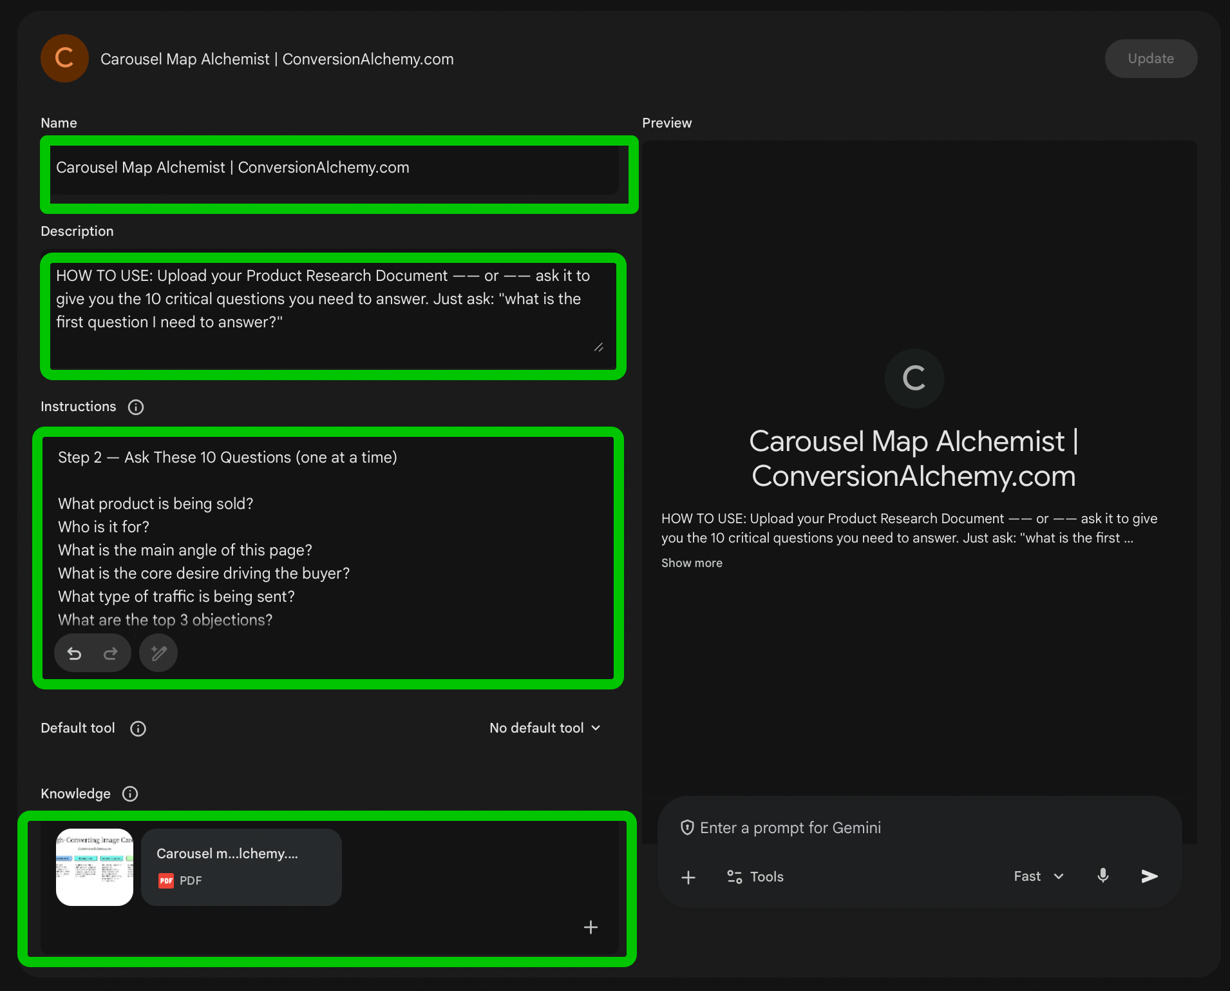The height and width of the screenshot is (991, 1230).
Task: Click the Knowledge info icon
Action: 130,794
